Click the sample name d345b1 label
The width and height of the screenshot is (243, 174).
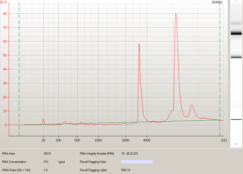[217, 2]
